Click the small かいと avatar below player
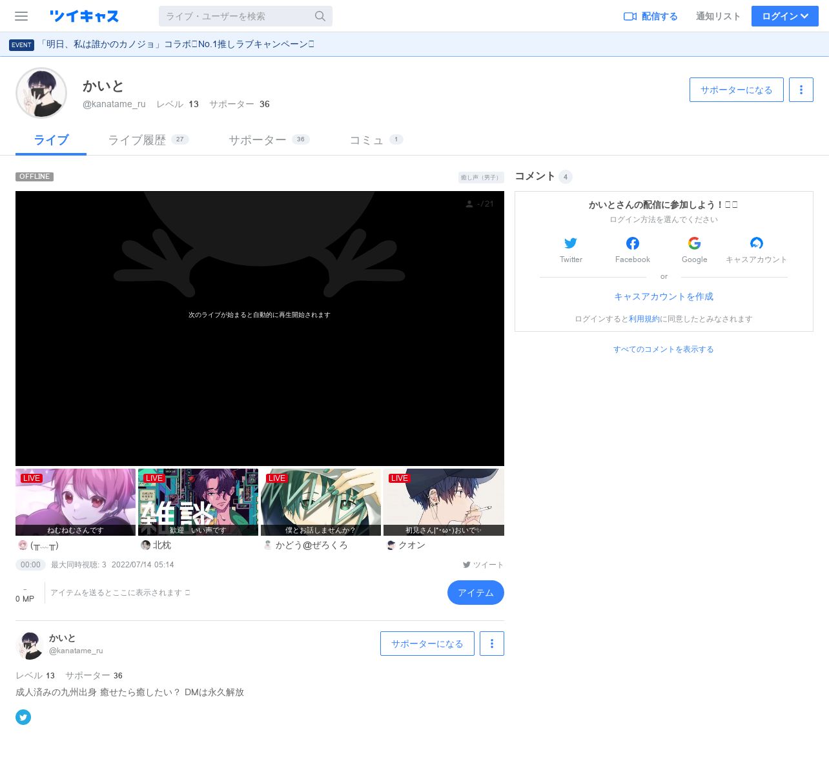The width and height of the screenshot is (829, 772). point(30,645)
